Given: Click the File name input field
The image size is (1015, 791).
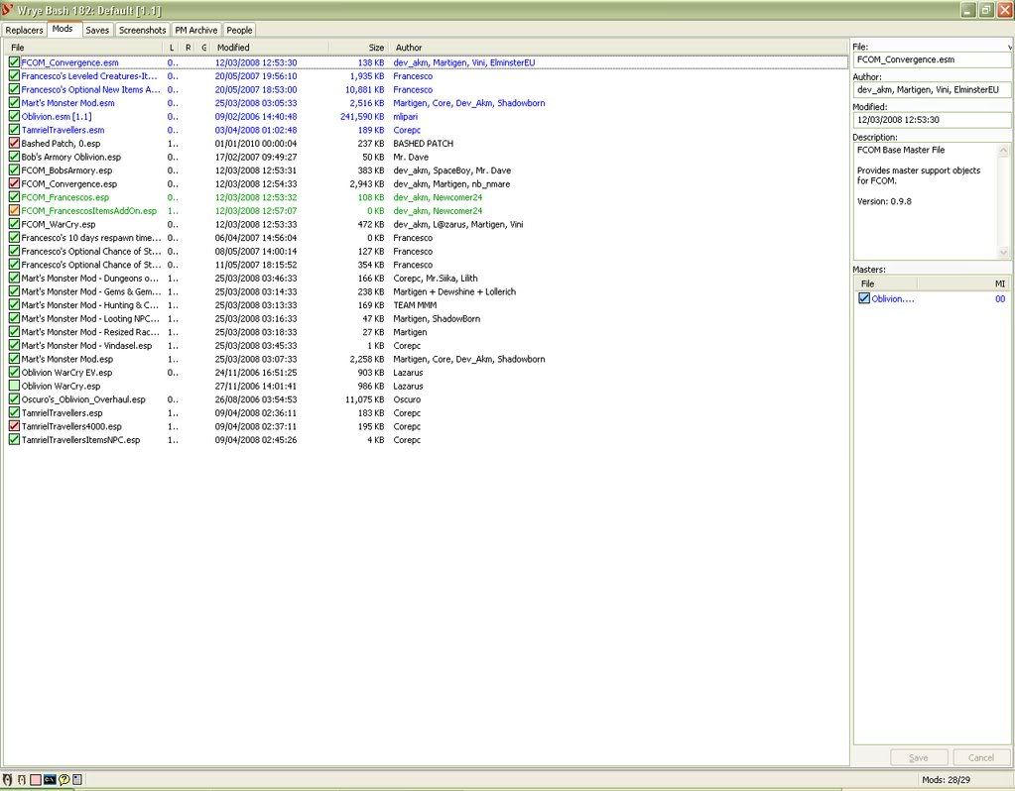Looking at the screenshot, I should point(932,59).
